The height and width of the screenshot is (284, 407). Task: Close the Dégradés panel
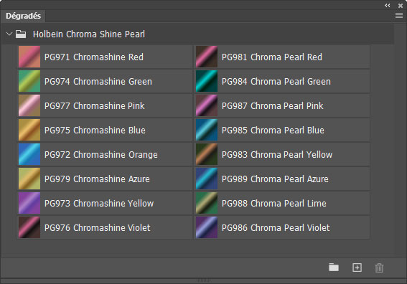(401, 6)
